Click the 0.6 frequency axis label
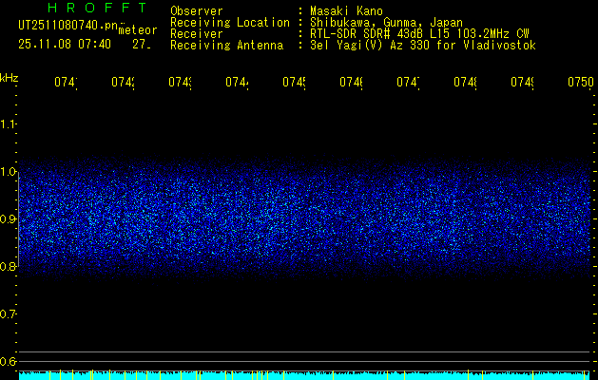 9,362
